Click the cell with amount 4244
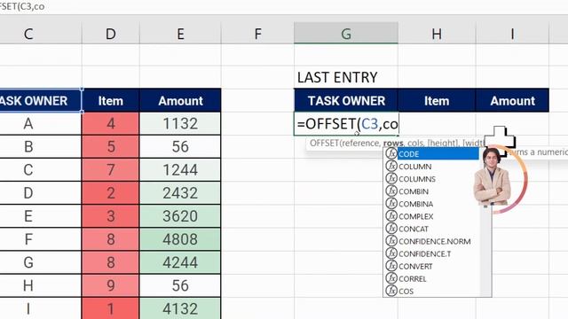 click(180, 262)
